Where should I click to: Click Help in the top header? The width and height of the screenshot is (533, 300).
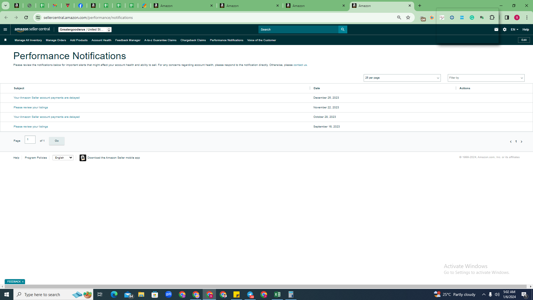tap(526, 29)
